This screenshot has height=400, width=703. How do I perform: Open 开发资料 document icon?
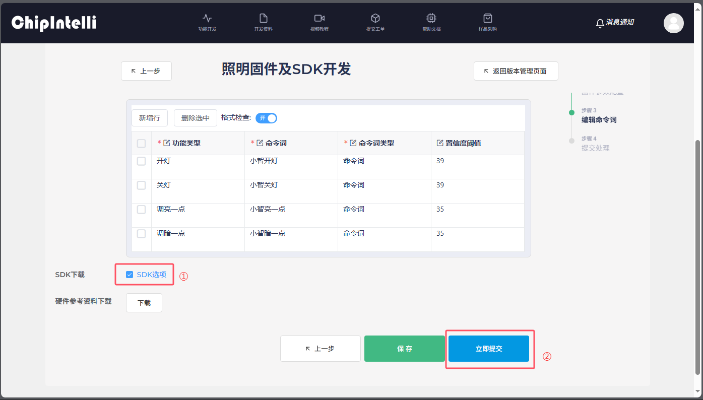pyautogui.click(x=263, y=18)
